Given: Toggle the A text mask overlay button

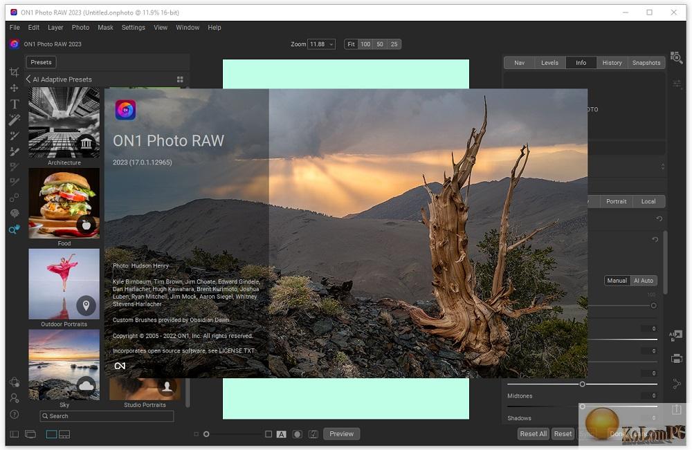Looking at the screenshot, I should 281,434.
